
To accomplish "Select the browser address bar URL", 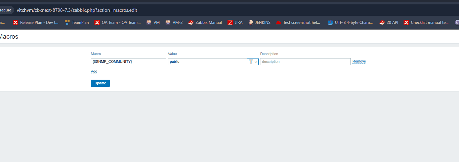I will click(77, 10).
